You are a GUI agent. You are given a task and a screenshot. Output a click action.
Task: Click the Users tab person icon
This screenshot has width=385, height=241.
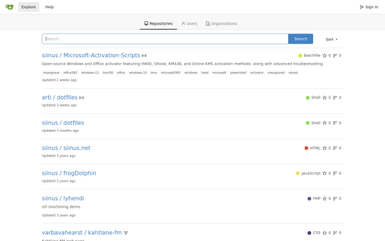183,23
